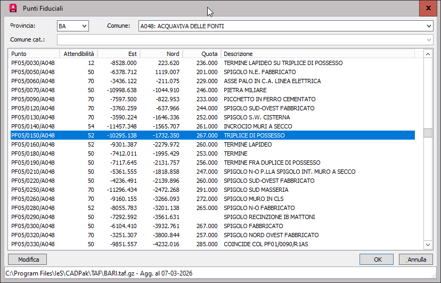Viewport: 441px width, 283px height.
Task: Expand the Comune combo box arrow
Action: (429, 26)
